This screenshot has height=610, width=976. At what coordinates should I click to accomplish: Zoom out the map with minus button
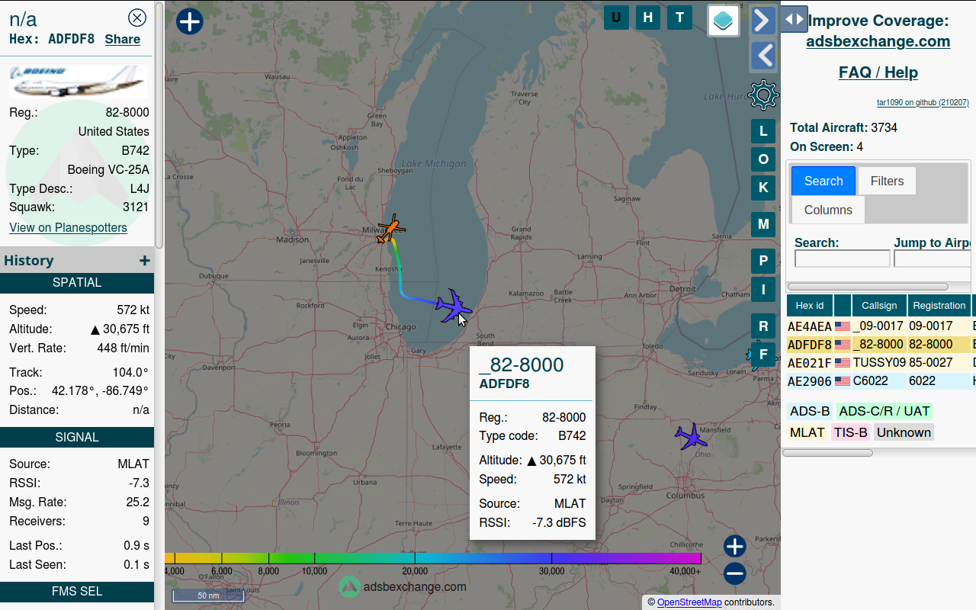734,573
